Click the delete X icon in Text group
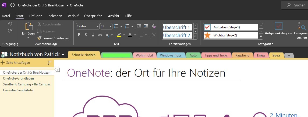Image resolution: width=308 pixels, height=117 pixels. [x=154, y=35]
